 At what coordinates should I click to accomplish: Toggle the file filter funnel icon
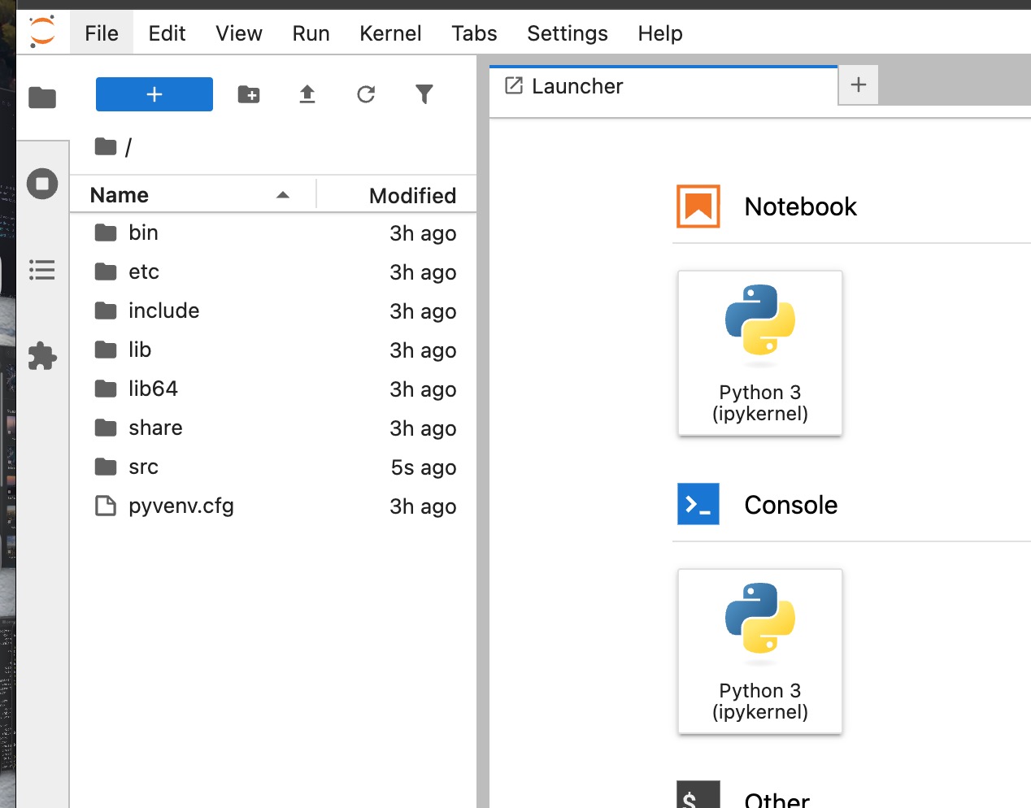coord(424,95)
